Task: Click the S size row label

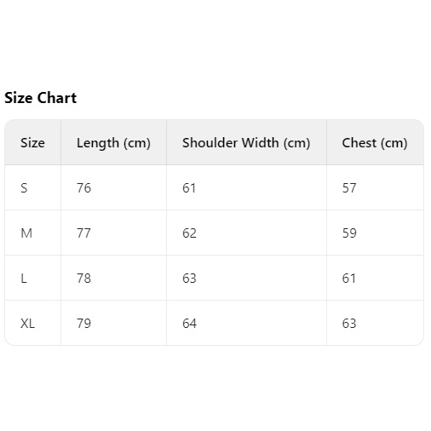Action: pos(24,188)
